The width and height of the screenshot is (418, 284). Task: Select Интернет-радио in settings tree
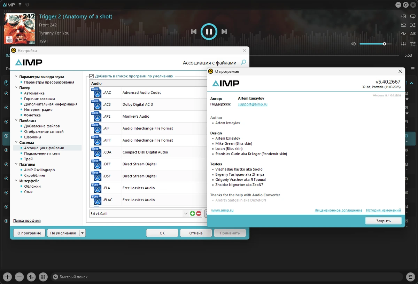(38, 110)
